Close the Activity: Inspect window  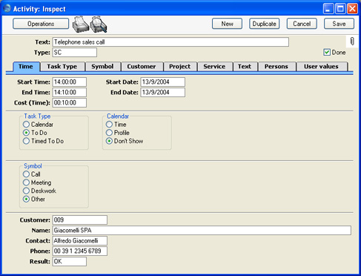coord(352,9)
